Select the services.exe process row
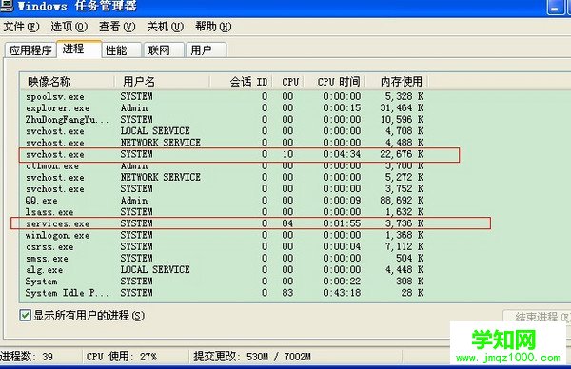Screen dimensions: 571x369 click(x=224, y=223)
